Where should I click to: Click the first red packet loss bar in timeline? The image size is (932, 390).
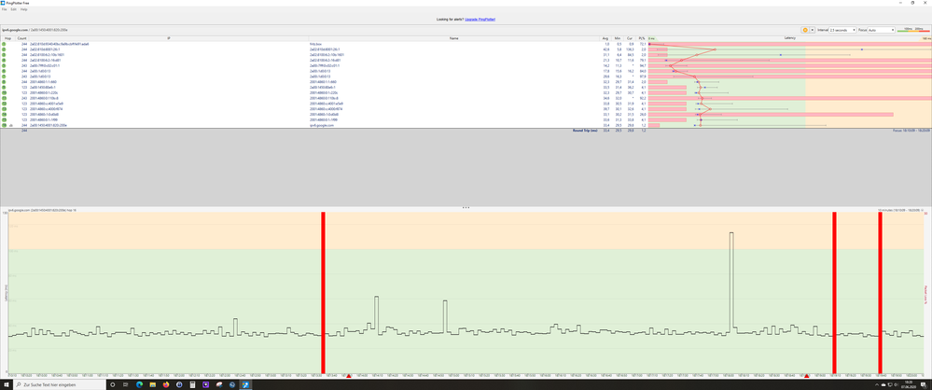click(324, 291)
